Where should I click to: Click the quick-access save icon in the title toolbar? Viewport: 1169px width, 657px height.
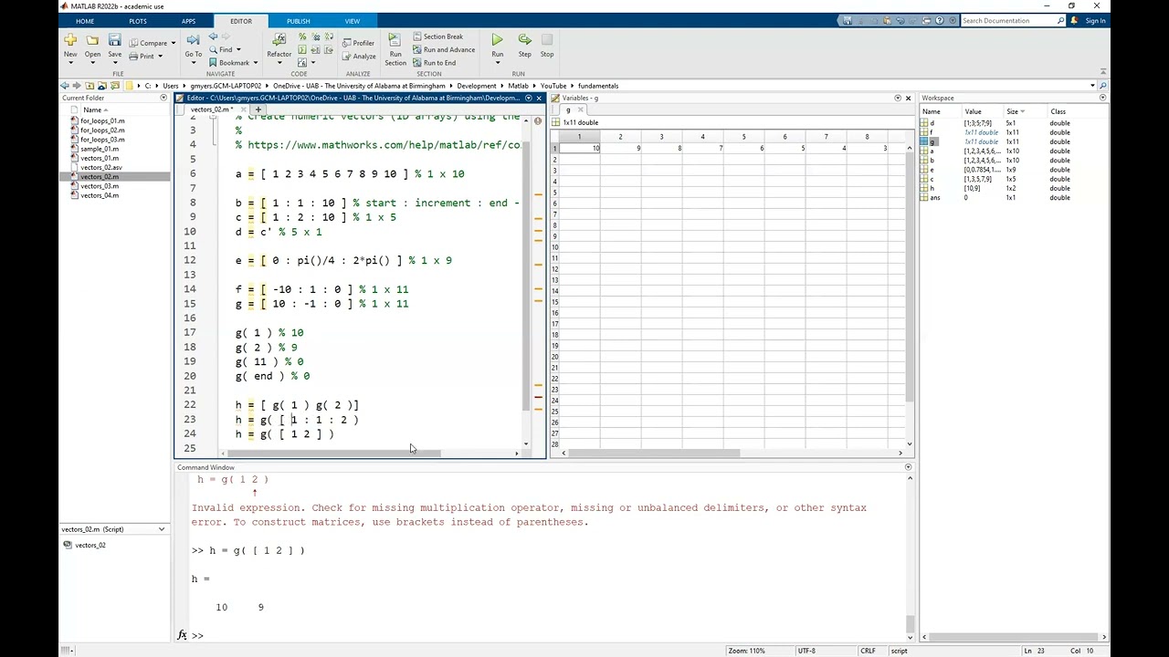(847, 20)
